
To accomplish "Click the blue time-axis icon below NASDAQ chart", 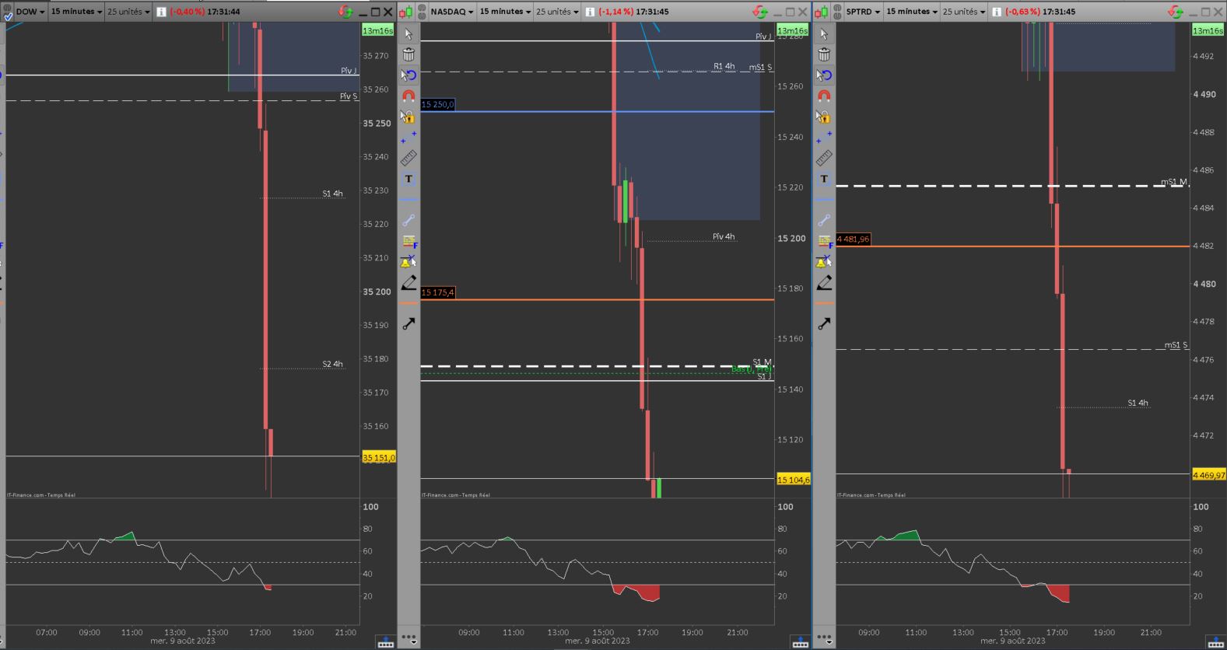I will (x=800, y=642).
